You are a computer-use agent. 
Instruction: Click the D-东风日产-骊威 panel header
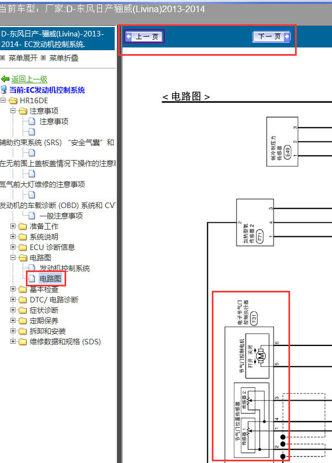[57, 39]
